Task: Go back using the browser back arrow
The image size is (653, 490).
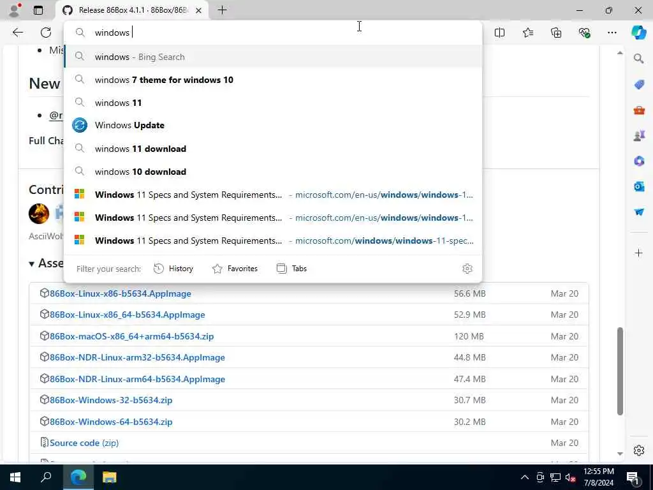Action: click(x=17, y=33)
